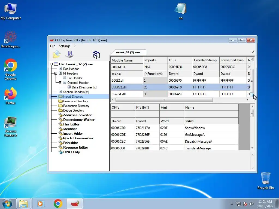Screen dimensions: 279x209
Task: Open Windows Media Player from taskbar
Action: (x=41, y=204)
